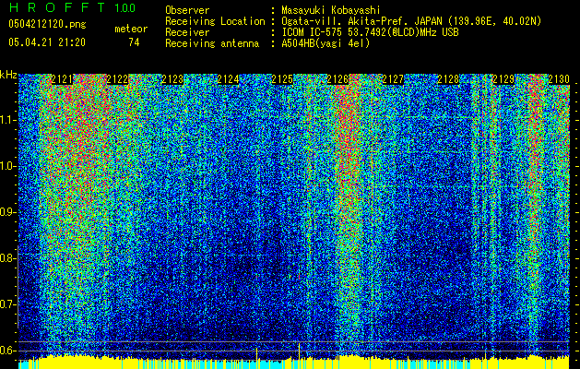Click the 2125 time marker
Viewport: 580px width, 369px height.
(282, 79)
